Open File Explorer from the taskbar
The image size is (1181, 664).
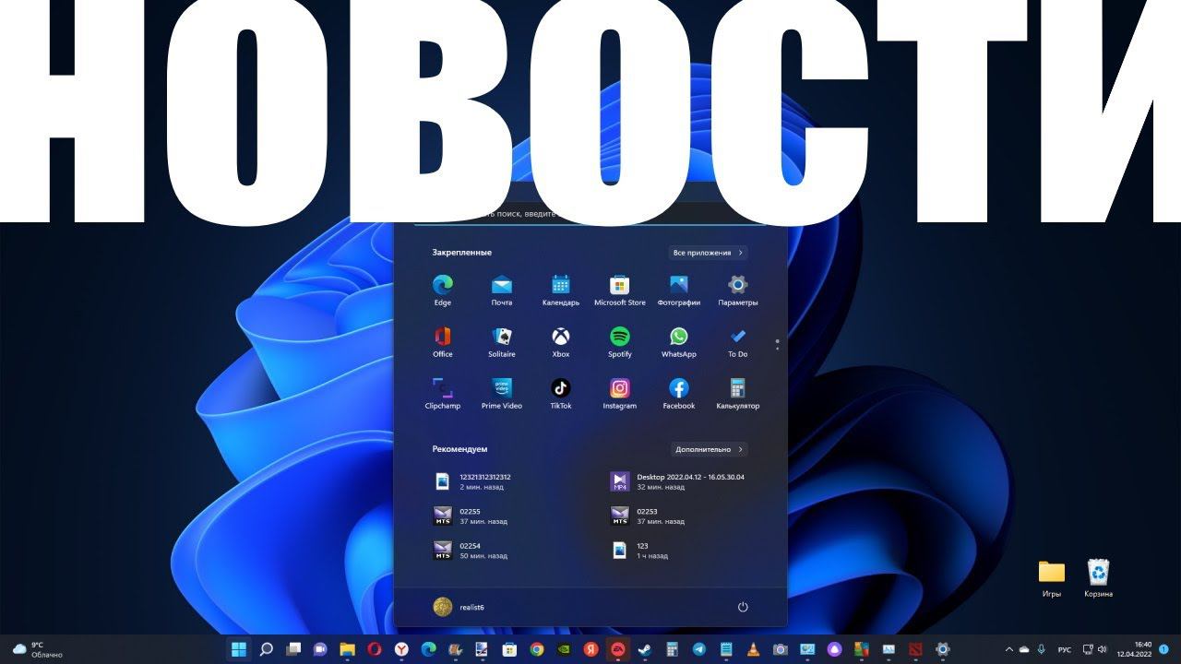tap(348, 649)
